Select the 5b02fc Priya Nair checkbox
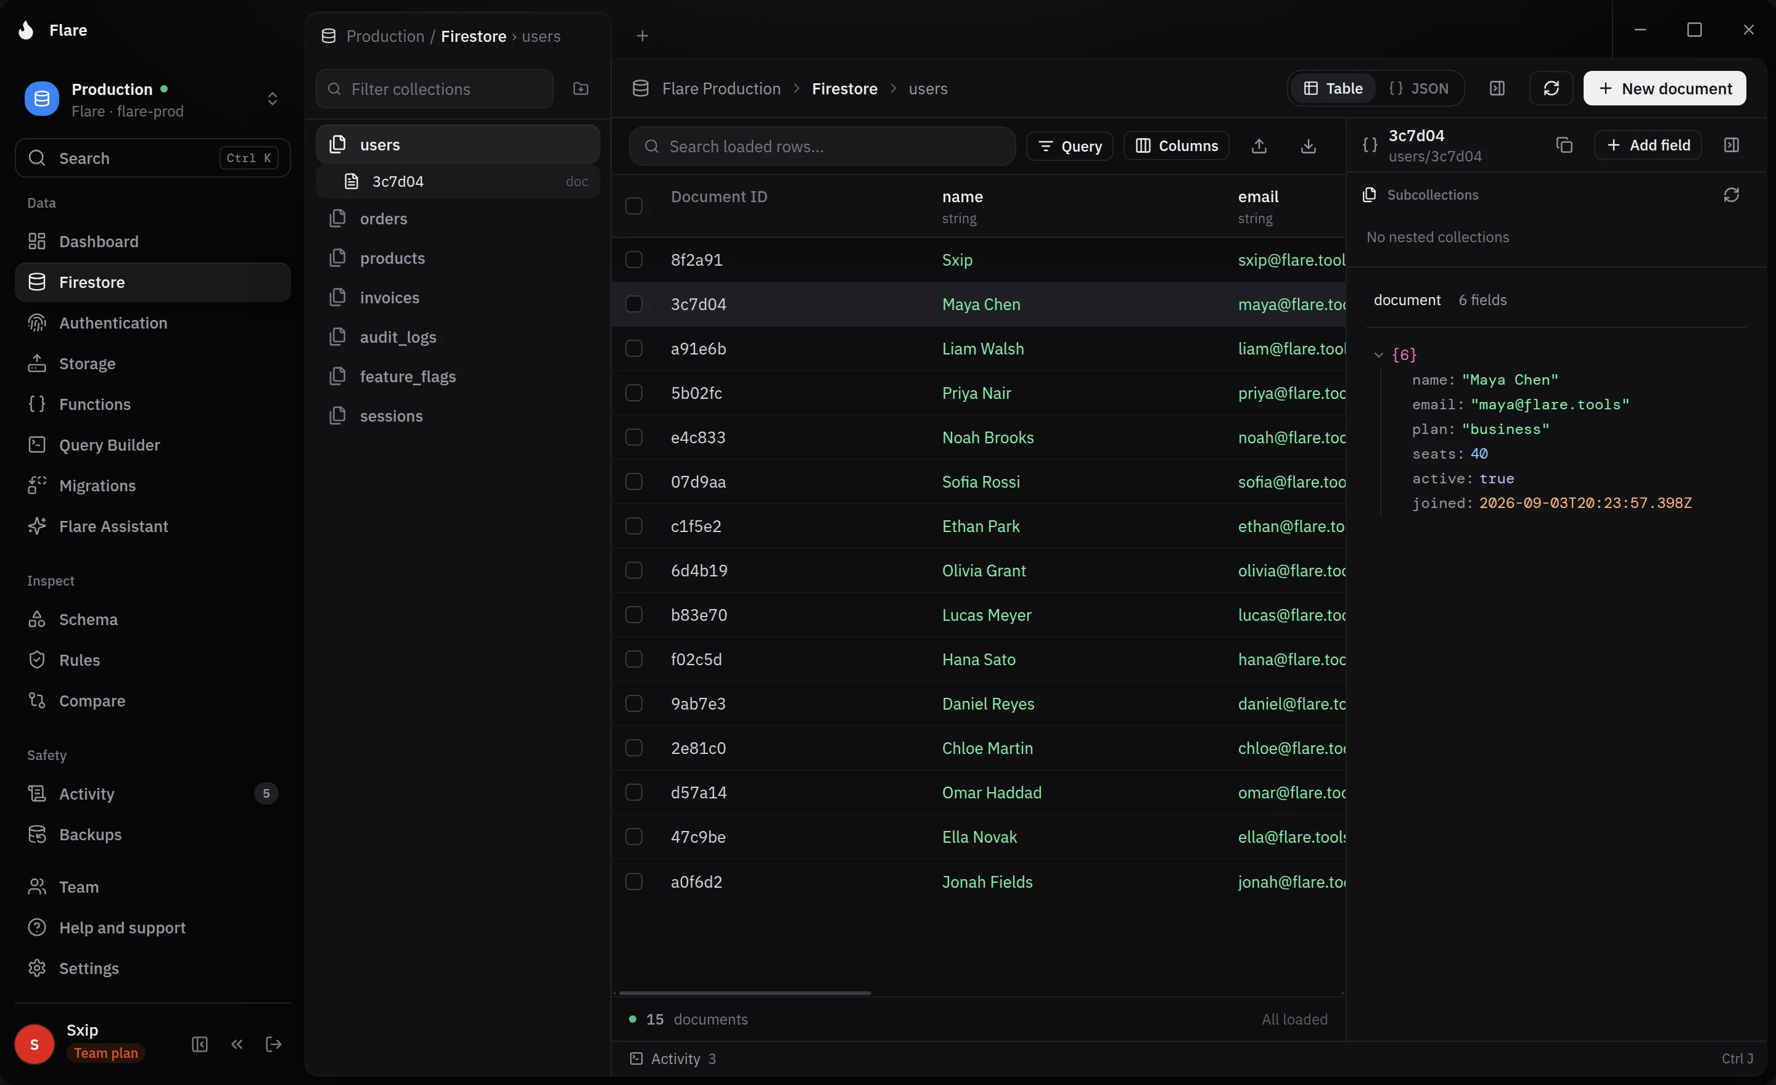 [x=633, y=393]
